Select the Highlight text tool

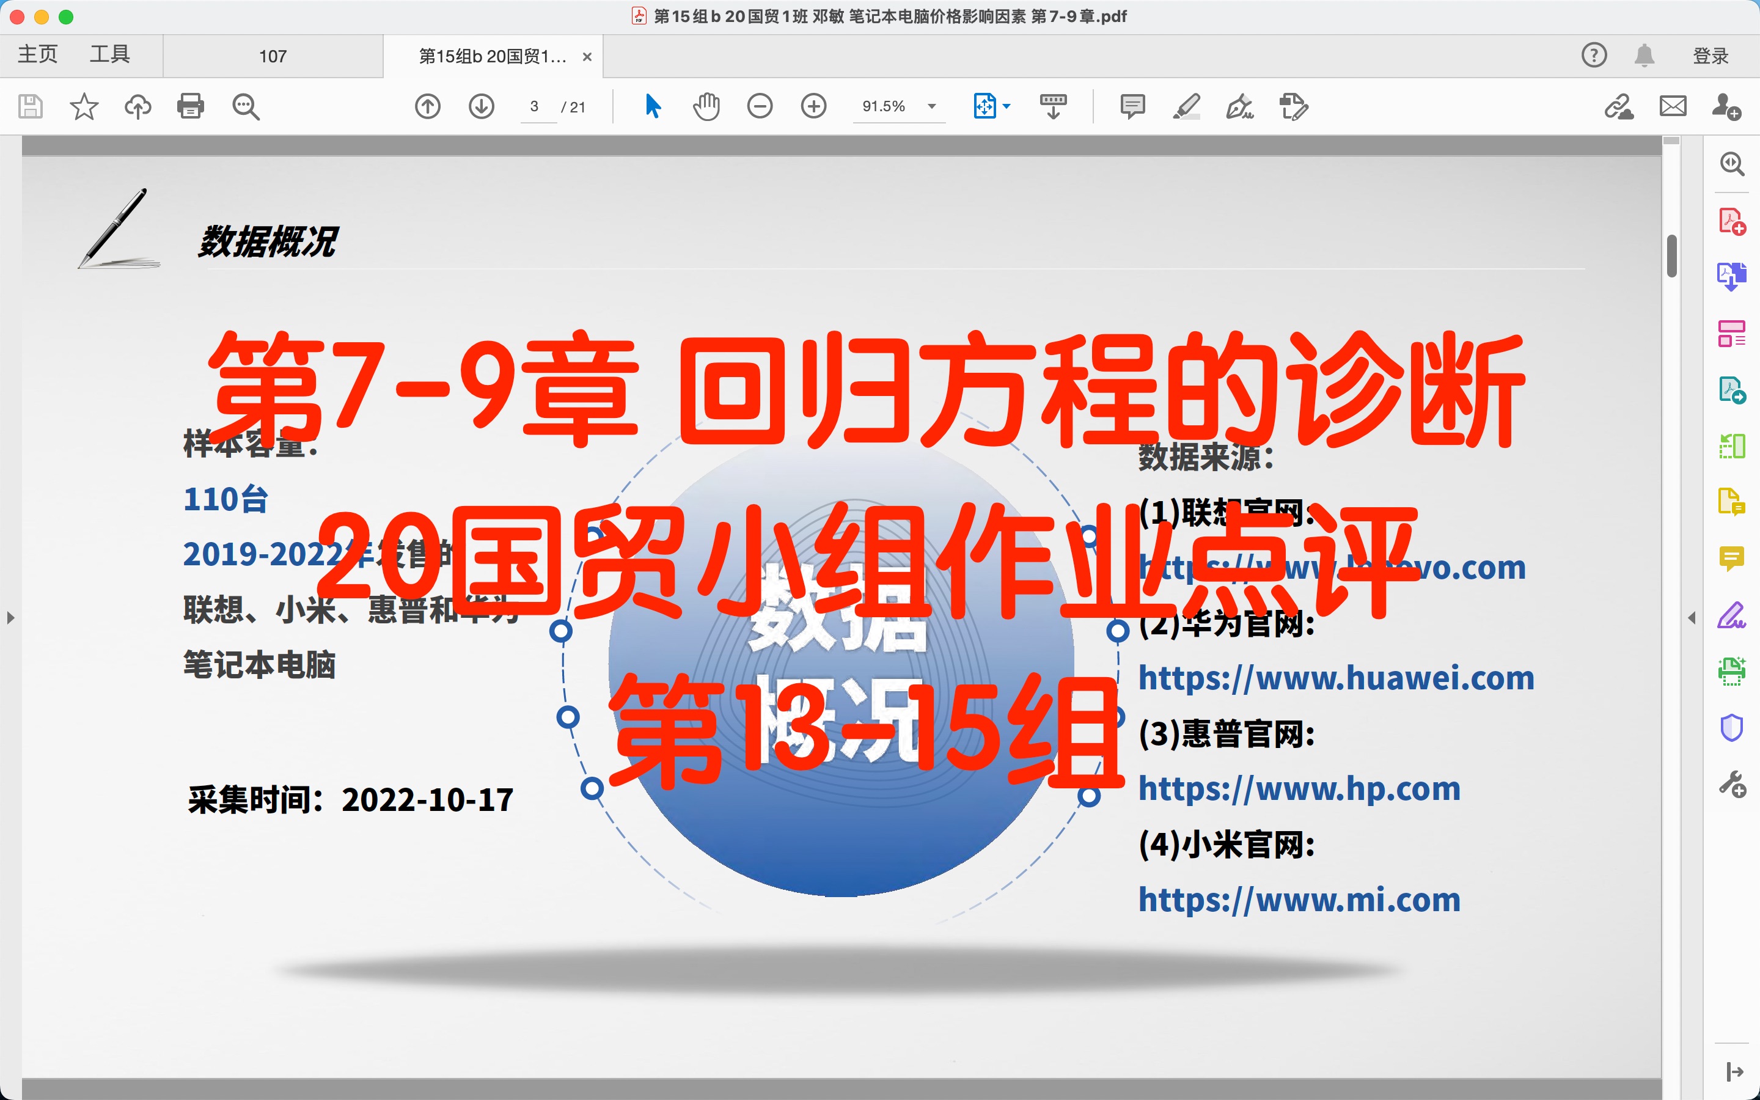click(x=1186, y=107)
